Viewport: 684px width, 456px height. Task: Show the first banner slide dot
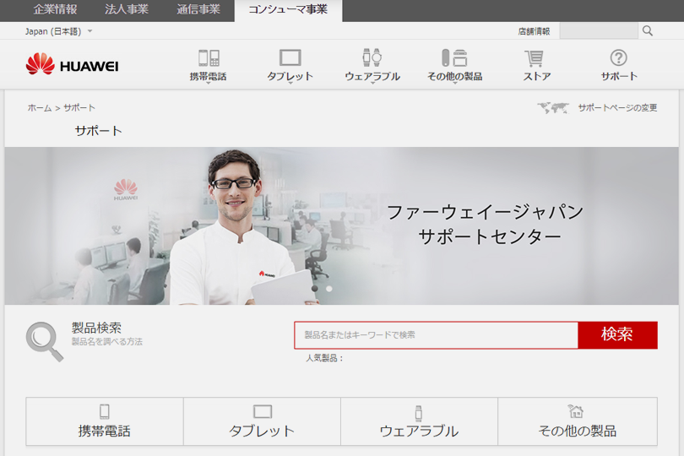[x=315, y=289]
